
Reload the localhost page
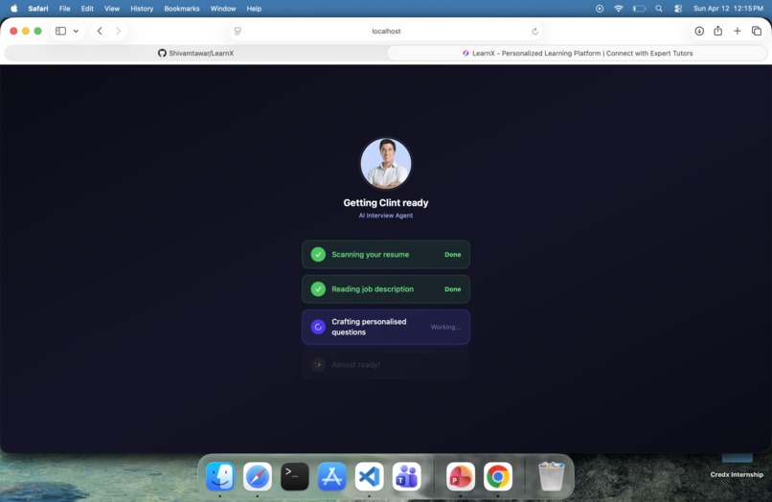tap(534, 32)
